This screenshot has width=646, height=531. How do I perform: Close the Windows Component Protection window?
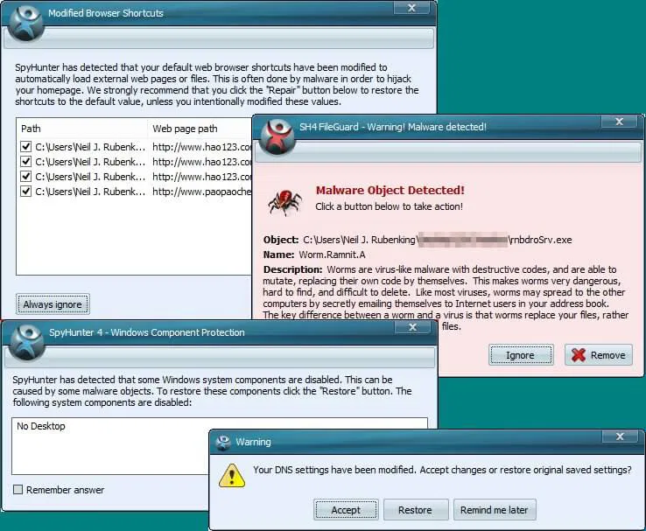412,327
